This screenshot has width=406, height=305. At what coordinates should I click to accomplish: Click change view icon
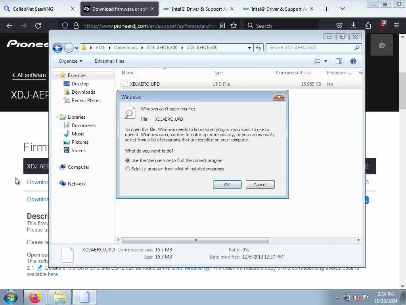pos(317,61)
